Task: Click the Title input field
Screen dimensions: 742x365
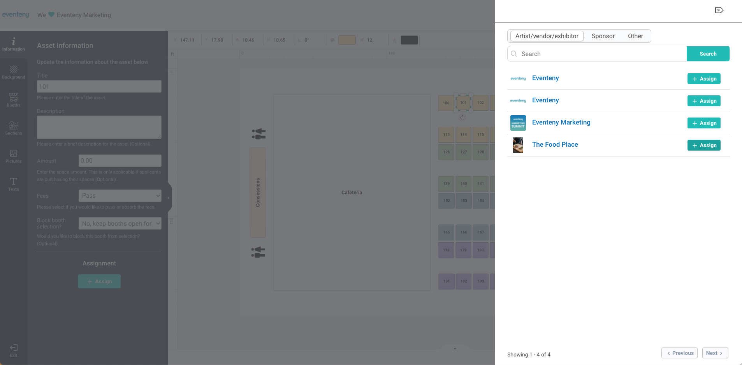Action: 99,86
